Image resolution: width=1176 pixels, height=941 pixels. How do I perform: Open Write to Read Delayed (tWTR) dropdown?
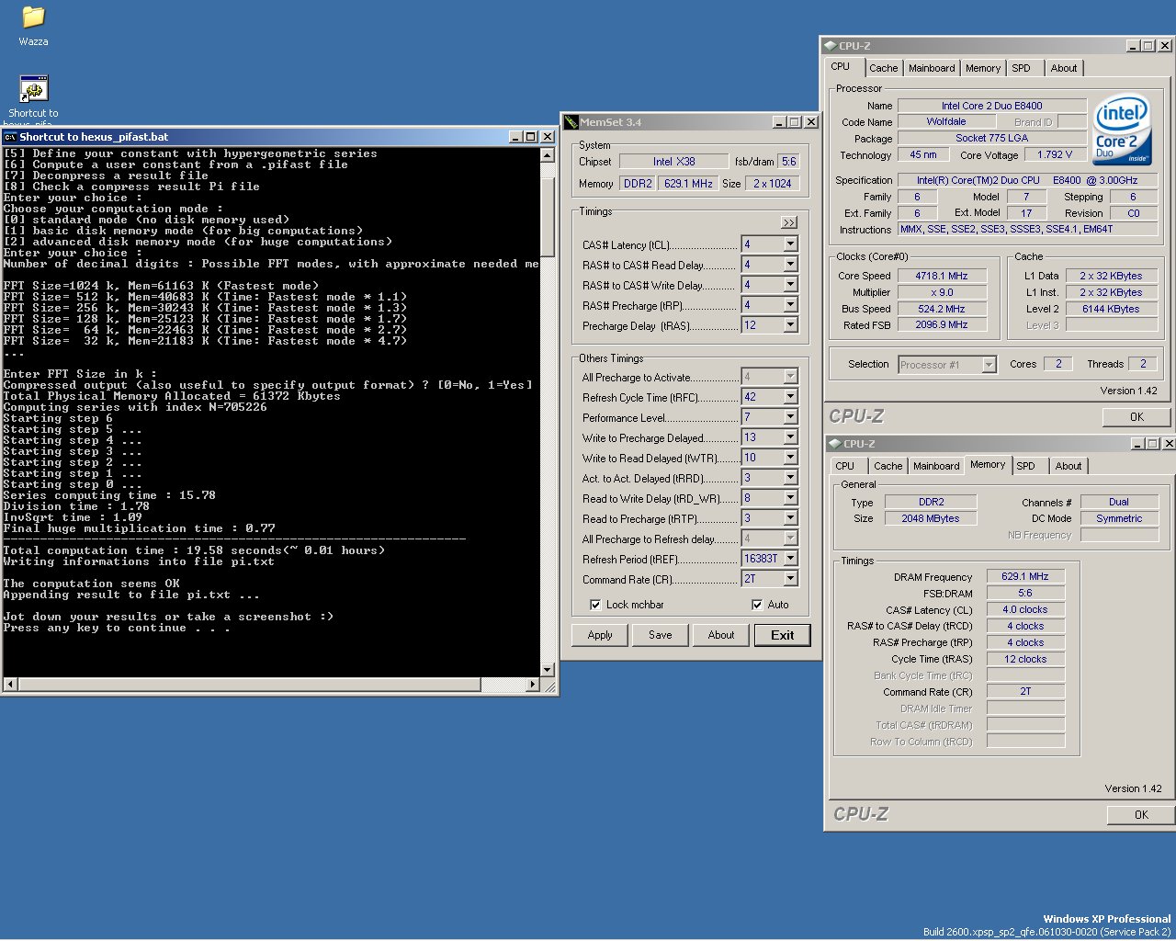click(x=790, y=458)
